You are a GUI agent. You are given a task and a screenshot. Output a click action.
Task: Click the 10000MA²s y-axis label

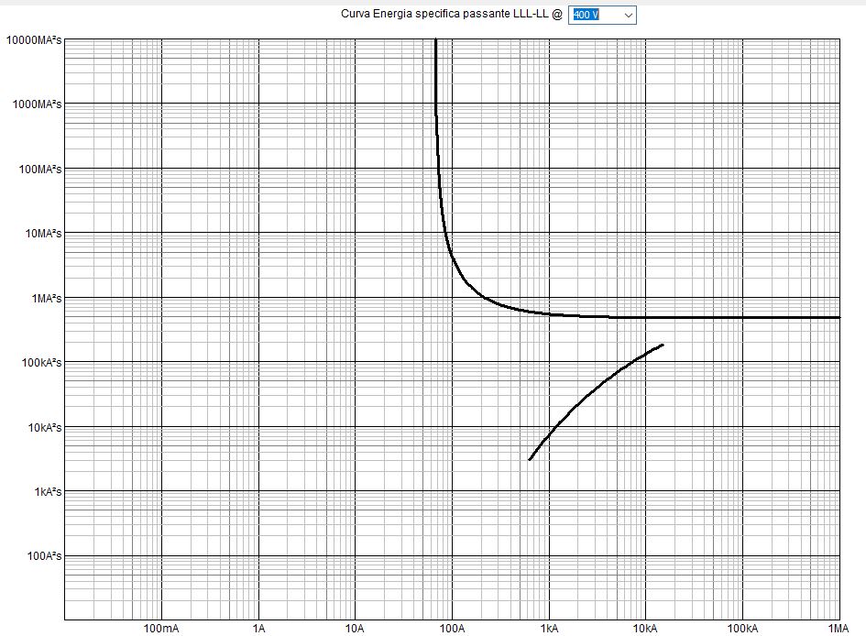(32, 39)
